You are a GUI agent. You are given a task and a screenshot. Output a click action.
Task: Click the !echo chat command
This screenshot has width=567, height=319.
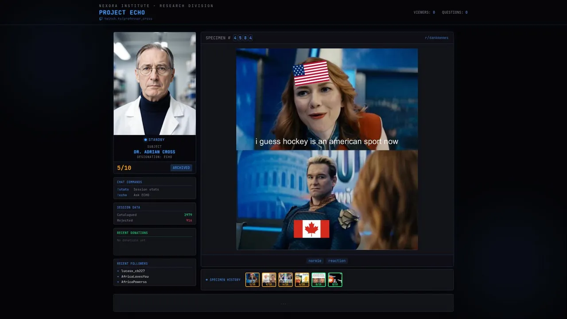(122, 195)
